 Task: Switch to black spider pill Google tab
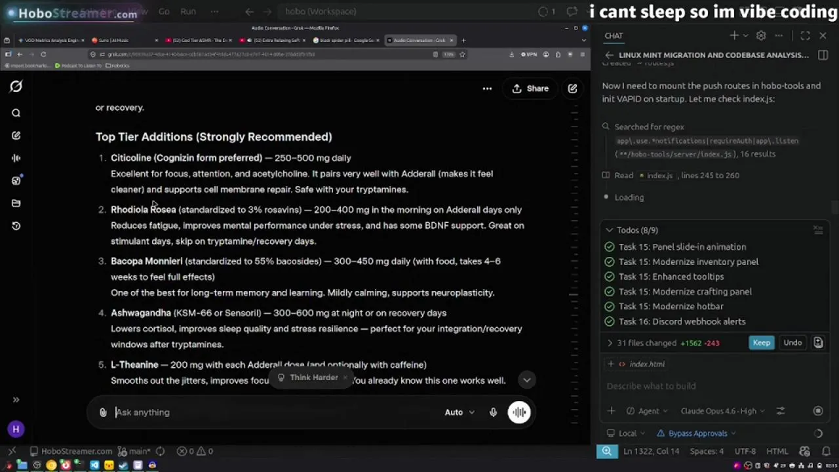click(x=346, y=41)
